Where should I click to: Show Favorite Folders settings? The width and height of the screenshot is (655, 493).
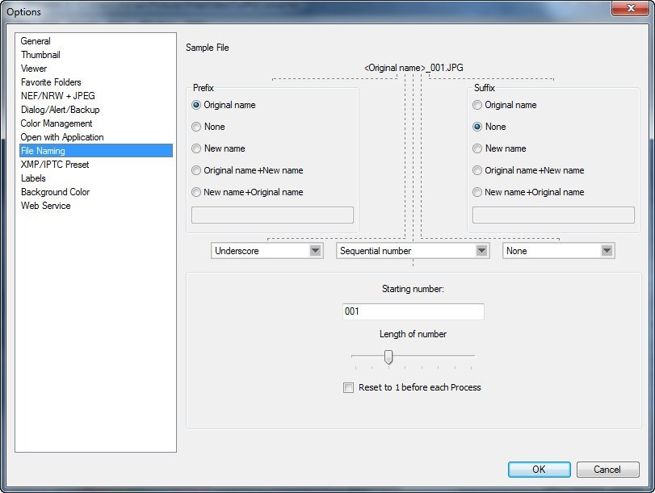pos(51,82)
